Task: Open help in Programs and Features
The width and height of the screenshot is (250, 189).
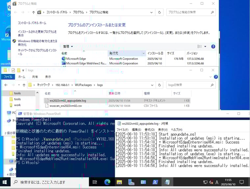Action: tap(213, 46)
